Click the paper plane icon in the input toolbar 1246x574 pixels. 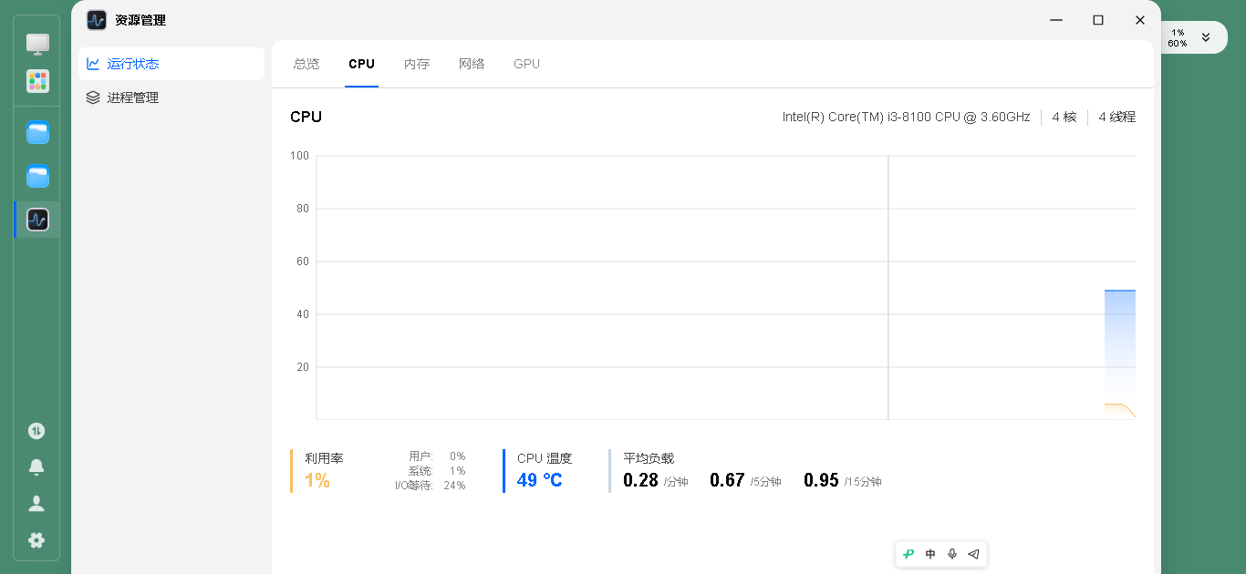pos(973,554)
